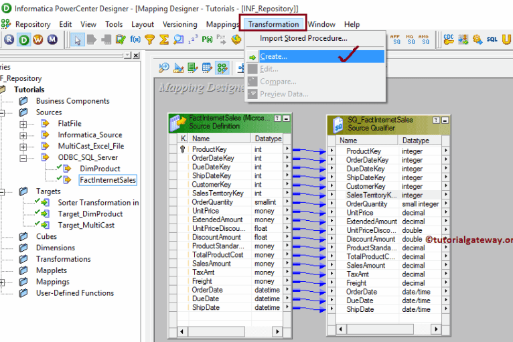Viewport: 513px width, 342px height.
Task: Click the MQ SQ toolbar icon
Action: tap(411, 39)
